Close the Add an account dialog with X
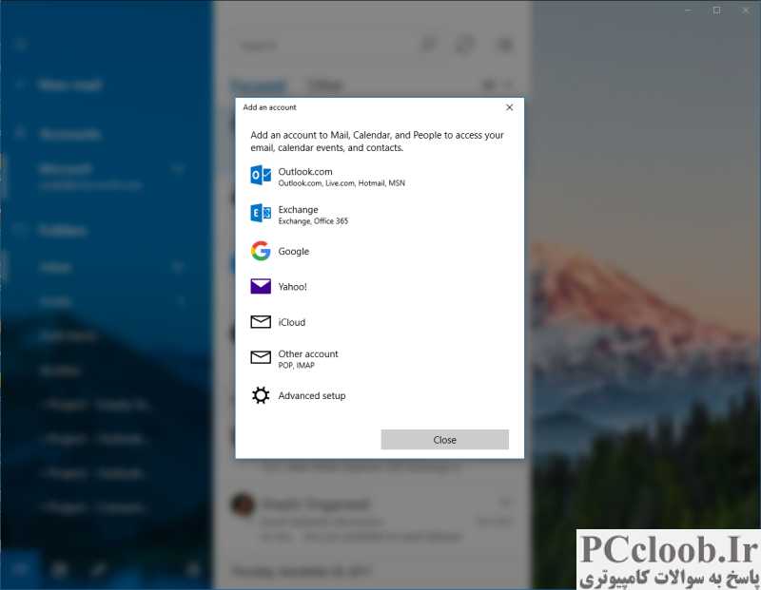The image size is (761, 590). pos(509,107)
